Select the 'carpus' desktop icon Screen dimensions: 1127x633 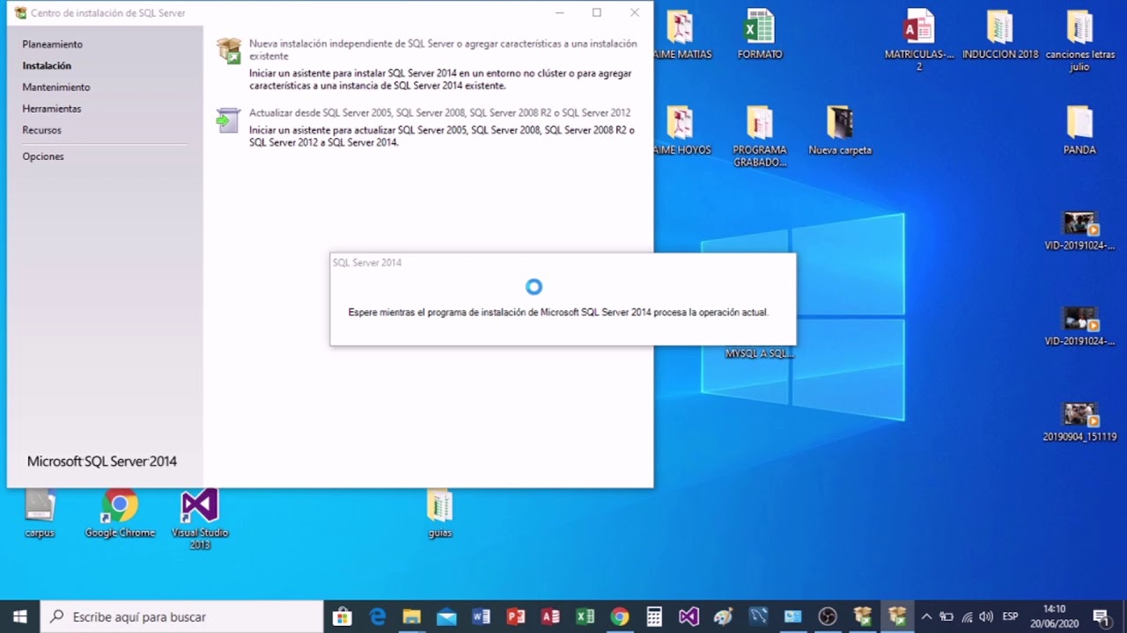point(40,513)
